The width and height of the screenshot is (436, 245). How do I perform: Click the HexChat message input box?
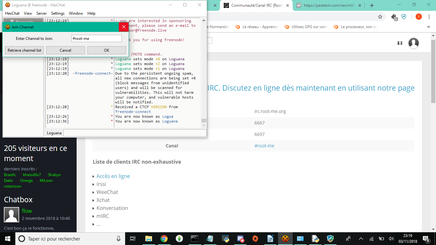tap(135, 133)
